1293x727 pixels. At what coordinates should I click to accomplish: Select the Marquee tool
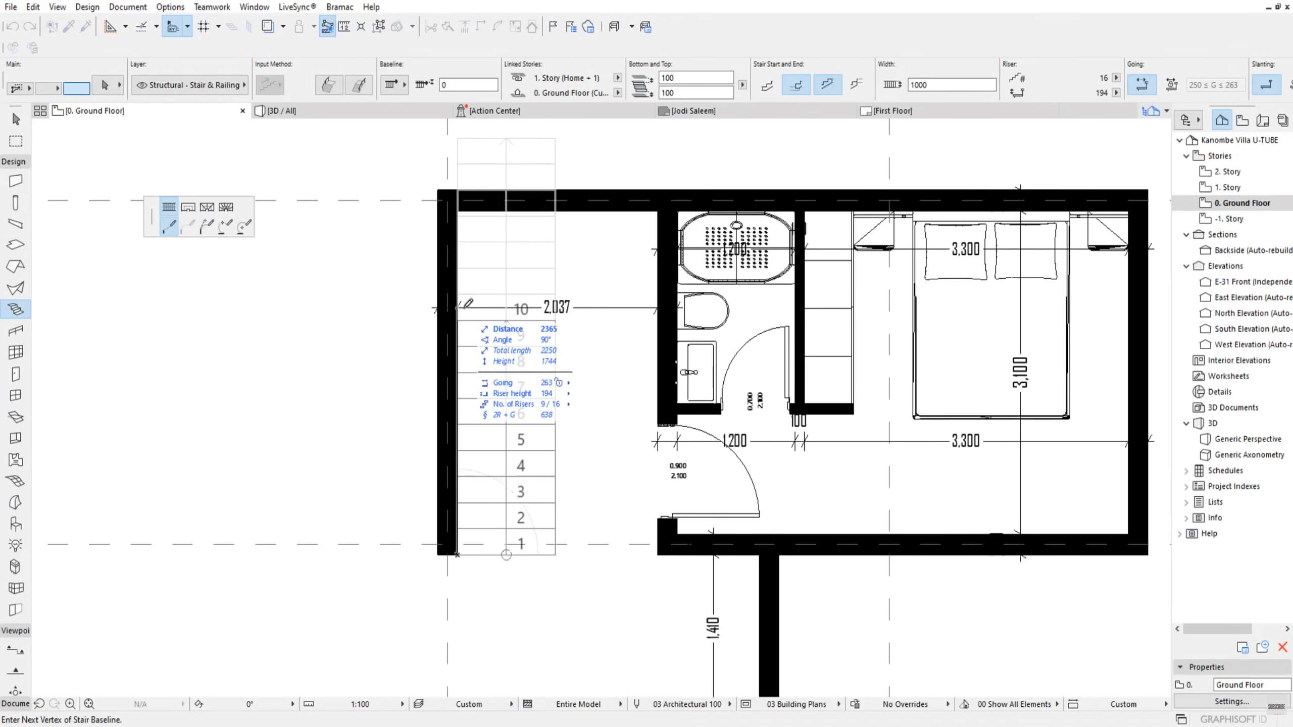(x=16, y=141)
